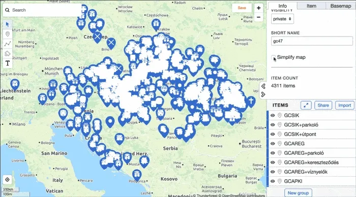This screenshot has width=356, height=197.
Task: Click the pin icon beside GCAREG
Action: [280, 144]
